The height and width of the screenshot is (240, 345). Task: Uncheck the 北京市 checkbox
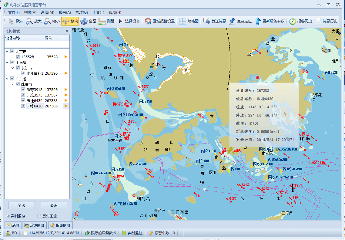[12, 52]
